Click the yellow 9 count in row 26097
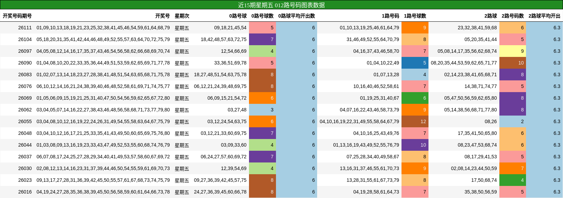Image resolution: width=563 pixels, height=198 pixels. pyautogui.click(x=513, y=51)
